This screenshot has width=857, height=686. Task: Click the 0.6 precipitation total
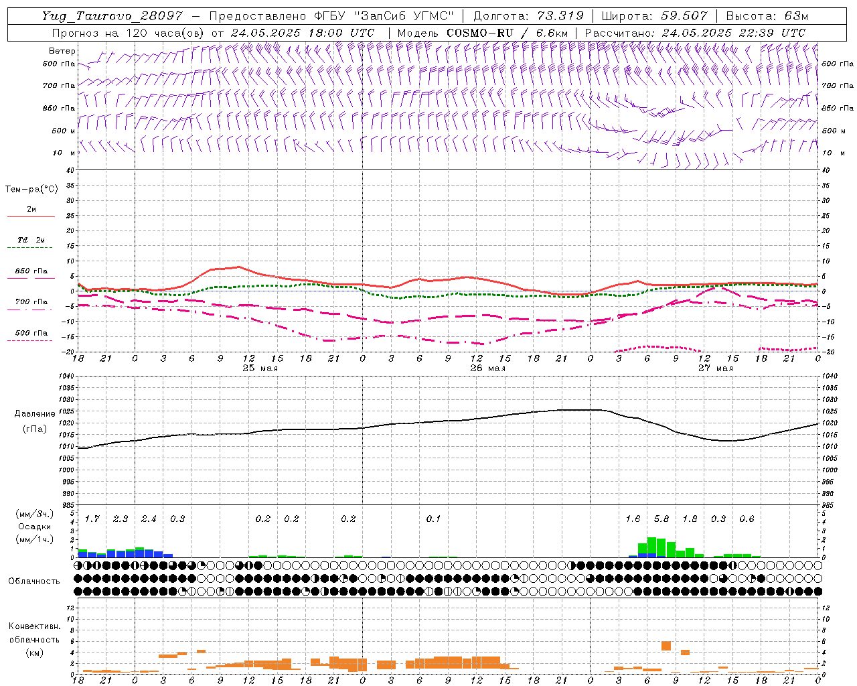click(747, 519)
